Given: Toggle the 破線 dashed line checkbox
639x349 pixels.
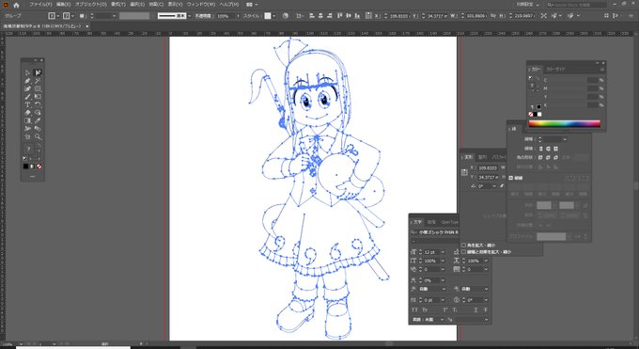Looking at the screenshot, I should (511, 178).
